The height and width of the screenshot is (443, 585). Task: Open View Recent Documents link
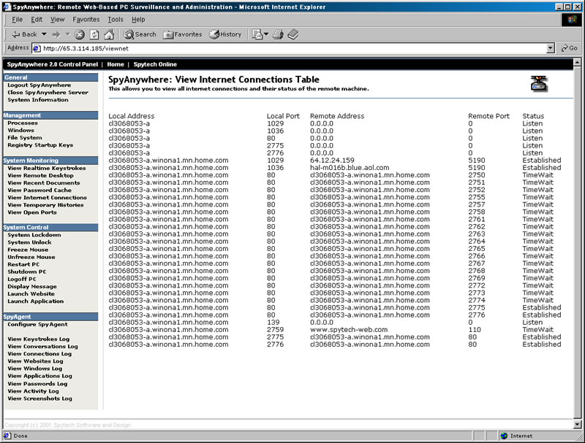(x=44, y=182)
